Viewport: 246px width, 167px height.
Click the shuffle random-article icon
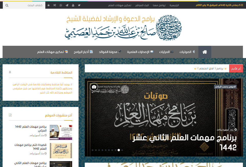tap(55, 5)
